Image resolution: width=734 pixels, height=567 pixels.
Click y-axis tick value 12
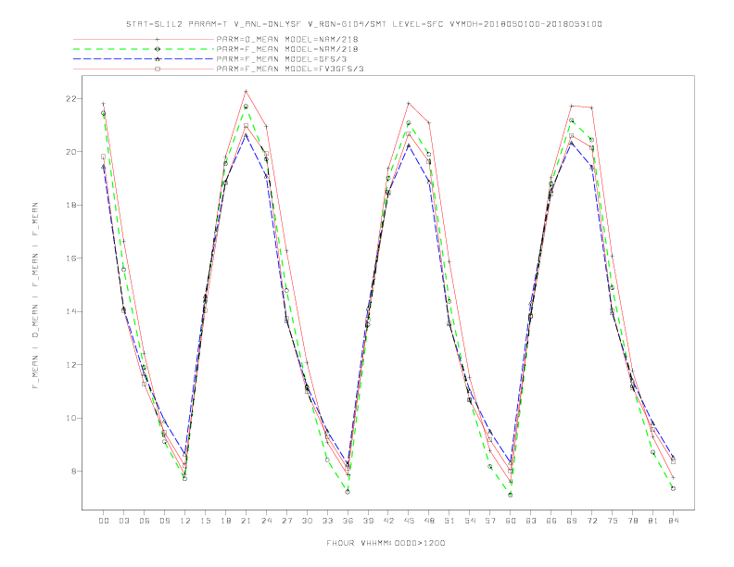click(71, 364)
